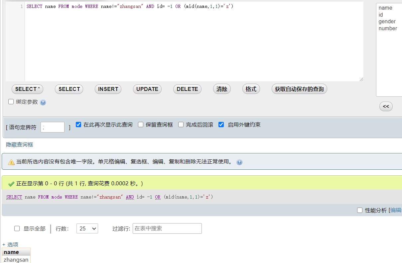Open the 行数 row count dropdown

[x=87, y=228]
